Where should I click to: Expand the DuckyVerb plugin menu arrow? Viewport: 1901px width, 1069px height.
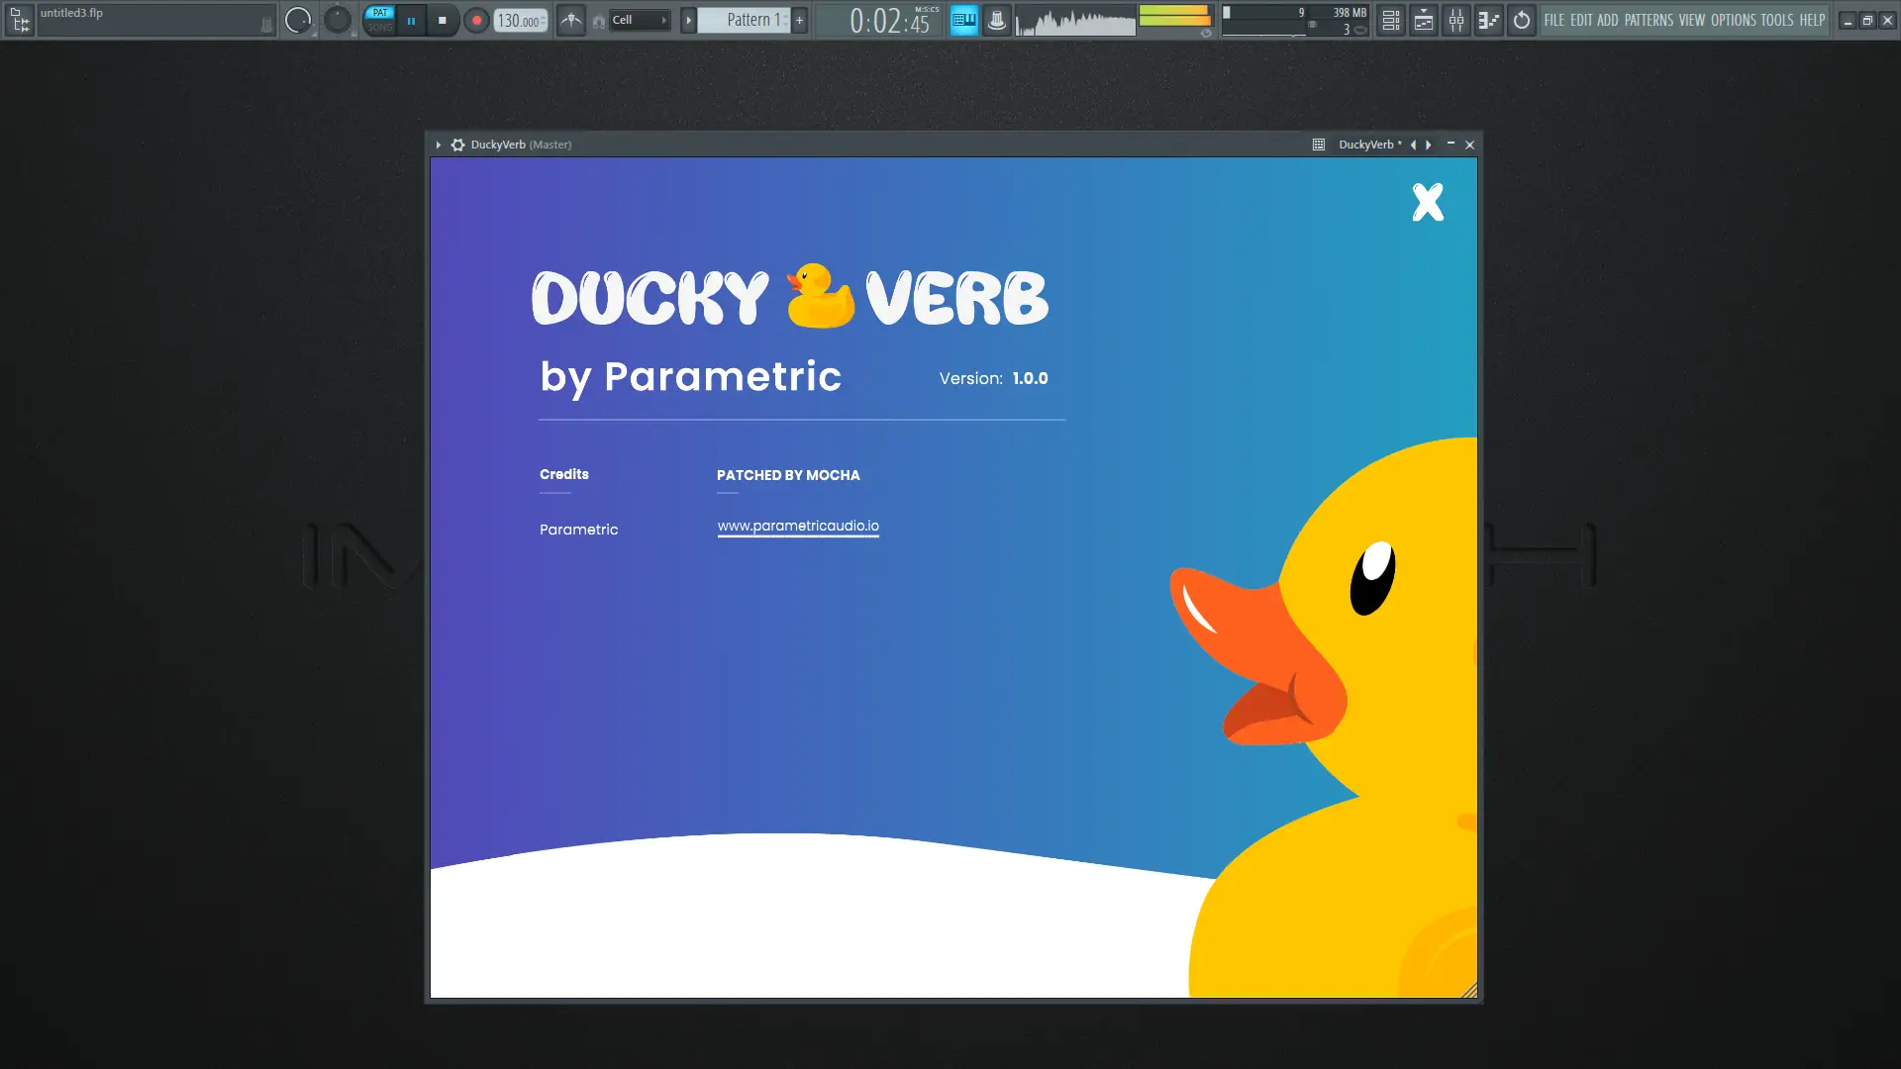point(438,145)
